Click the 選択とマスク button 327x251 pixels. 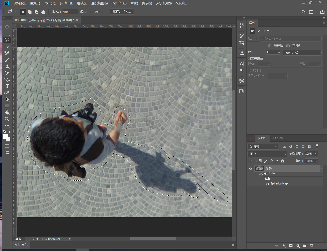pyautogui.click(x=122, y=12)
